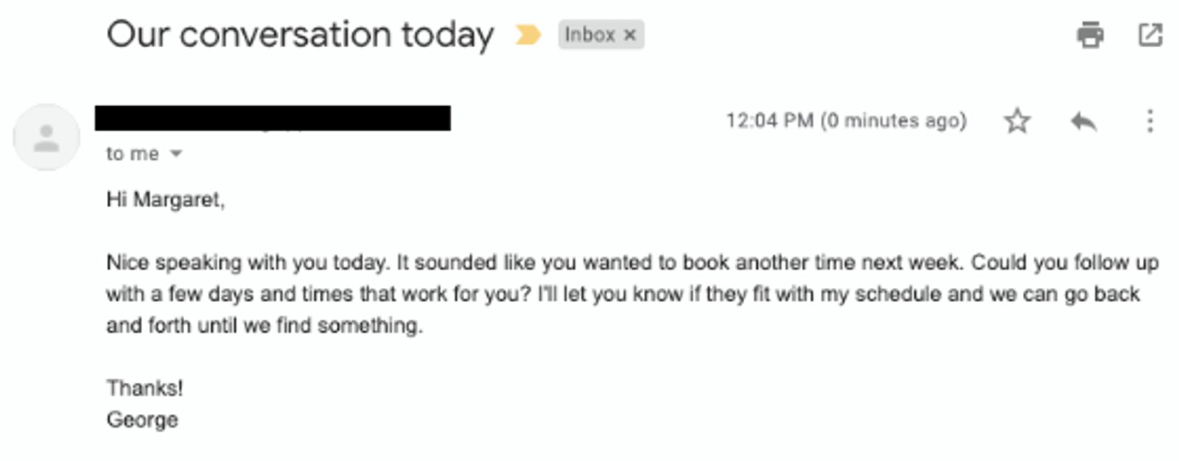This screenshot has width=1179, height=461.
Task: Open the three-dot actions dropdown
Action: click(1151, 120)
